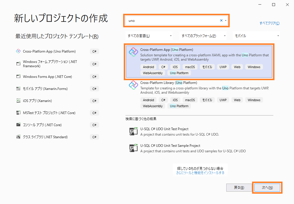Click the Cross-Platform App Uno icon in results
The image size is (294, 204).
(134, 52)
